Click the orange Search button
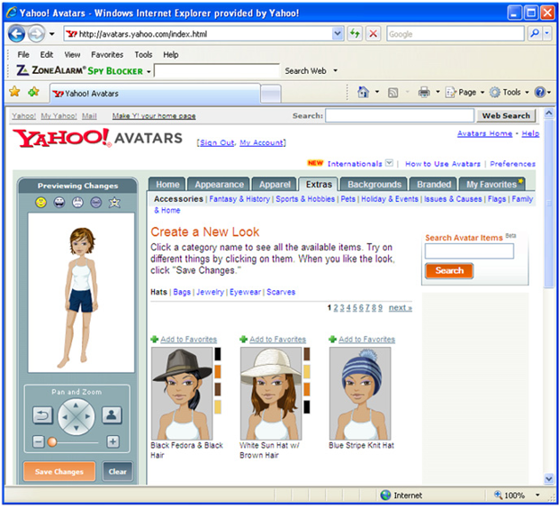The width and height of the screenshot is (559, 509). coord(449,271)
